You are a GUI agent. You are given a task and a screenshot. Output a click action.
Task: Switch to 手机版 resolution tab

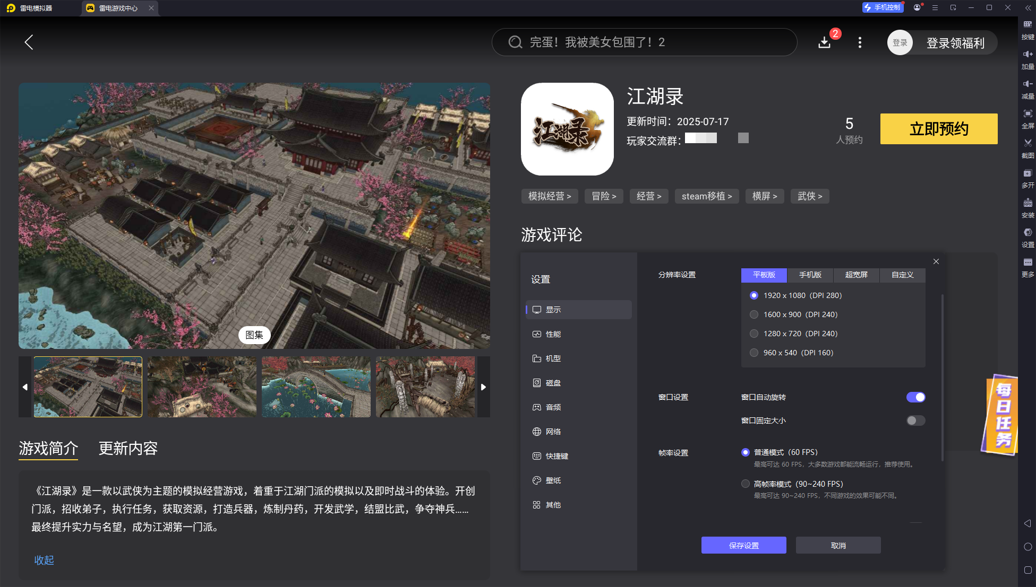coord(810,275)
